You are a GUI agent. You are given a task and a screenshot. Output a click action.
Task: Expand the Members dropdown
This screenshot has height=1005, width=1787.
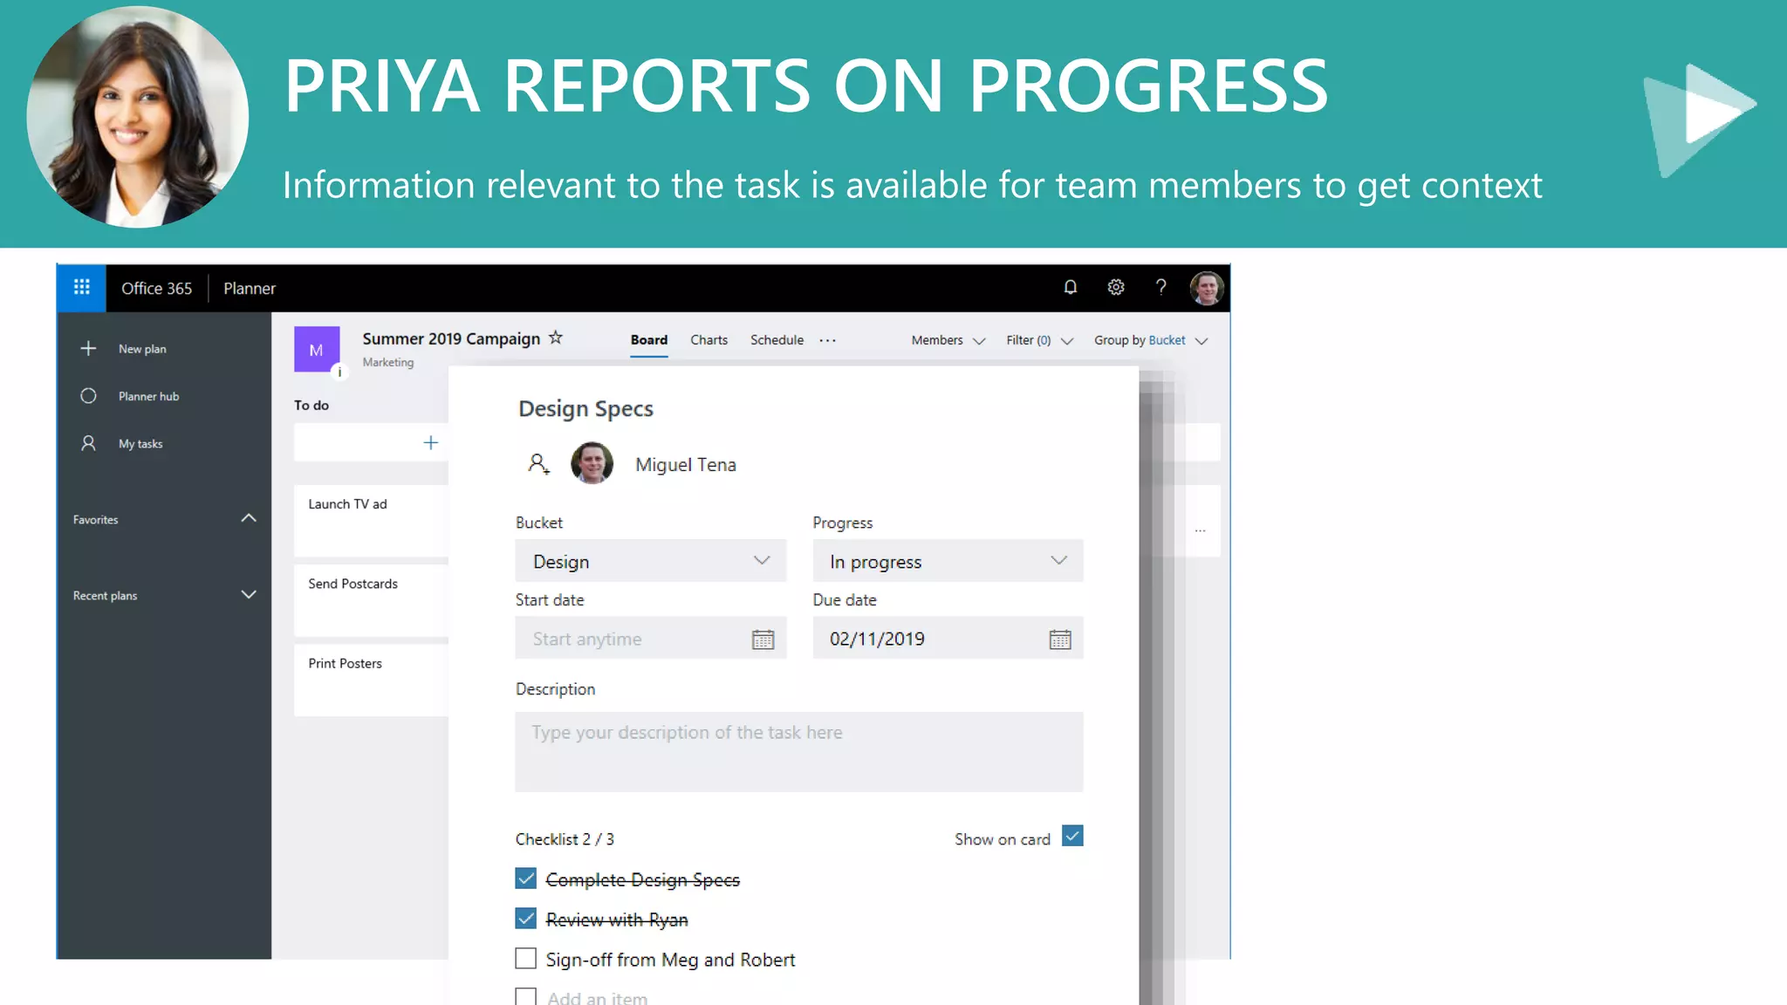pos(948,340)
